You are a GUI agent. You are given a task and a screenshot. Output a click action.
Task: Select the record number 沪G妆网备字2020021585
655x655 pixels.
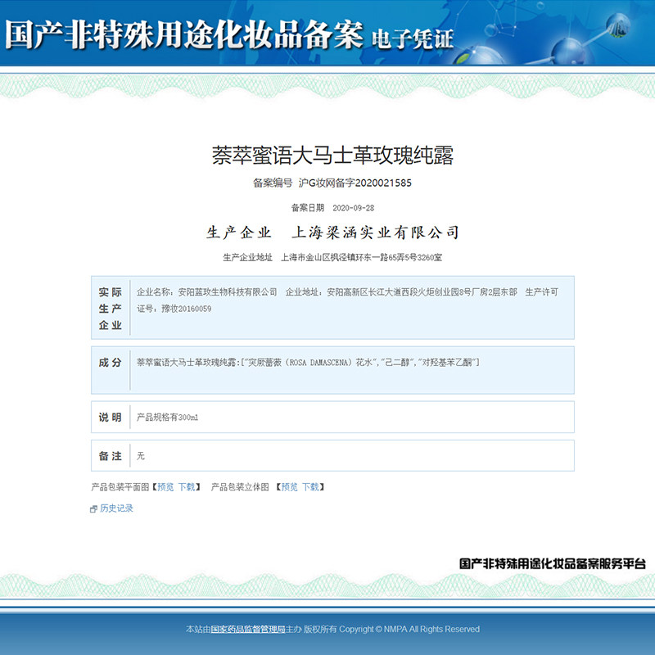[x=355, y=183]
